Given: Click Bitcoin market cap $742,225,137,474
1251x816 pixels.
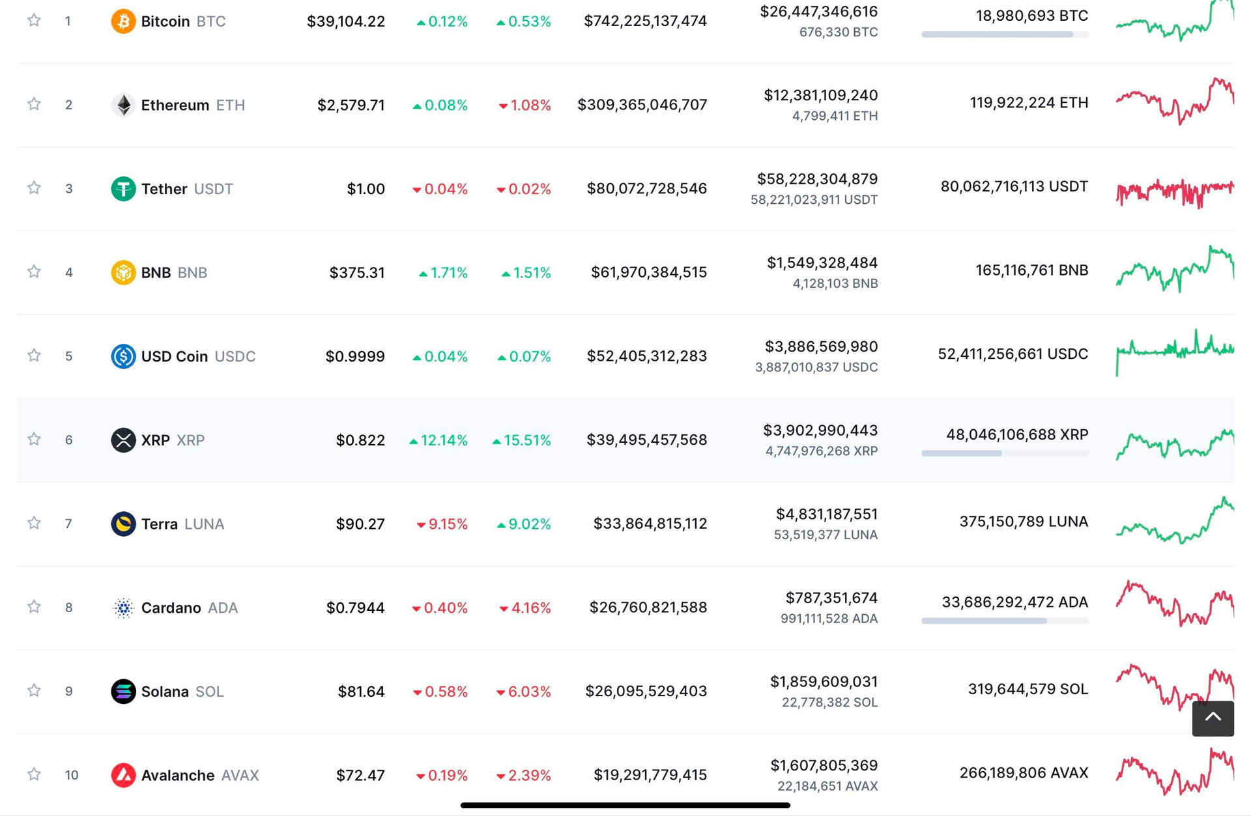Looking at the screenshot, I should point(645,21).
